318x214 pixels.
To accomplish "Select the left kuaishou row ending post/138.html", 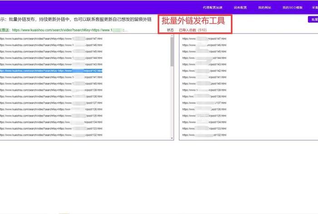I will (x=51, y=97).
